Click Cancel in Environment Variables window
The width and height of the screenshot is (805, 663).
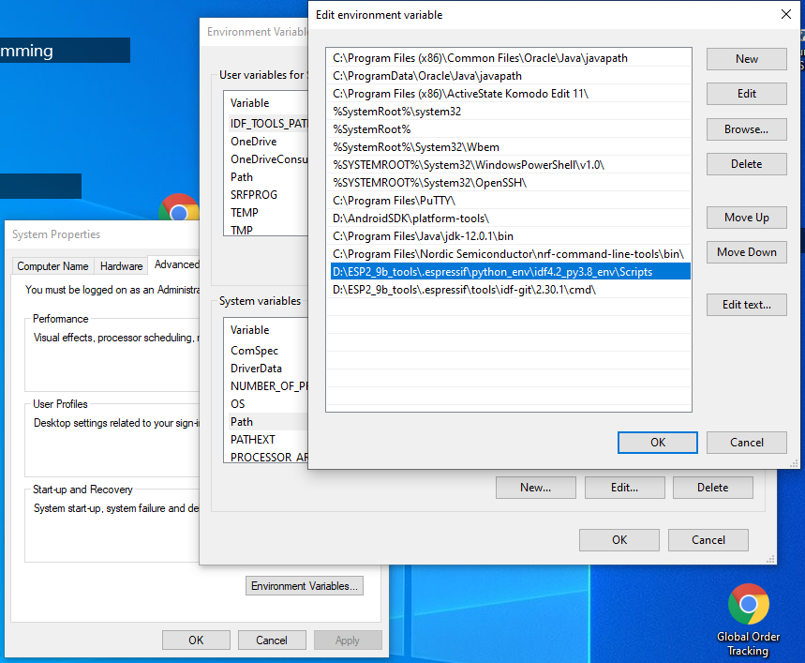click(708, 540)
